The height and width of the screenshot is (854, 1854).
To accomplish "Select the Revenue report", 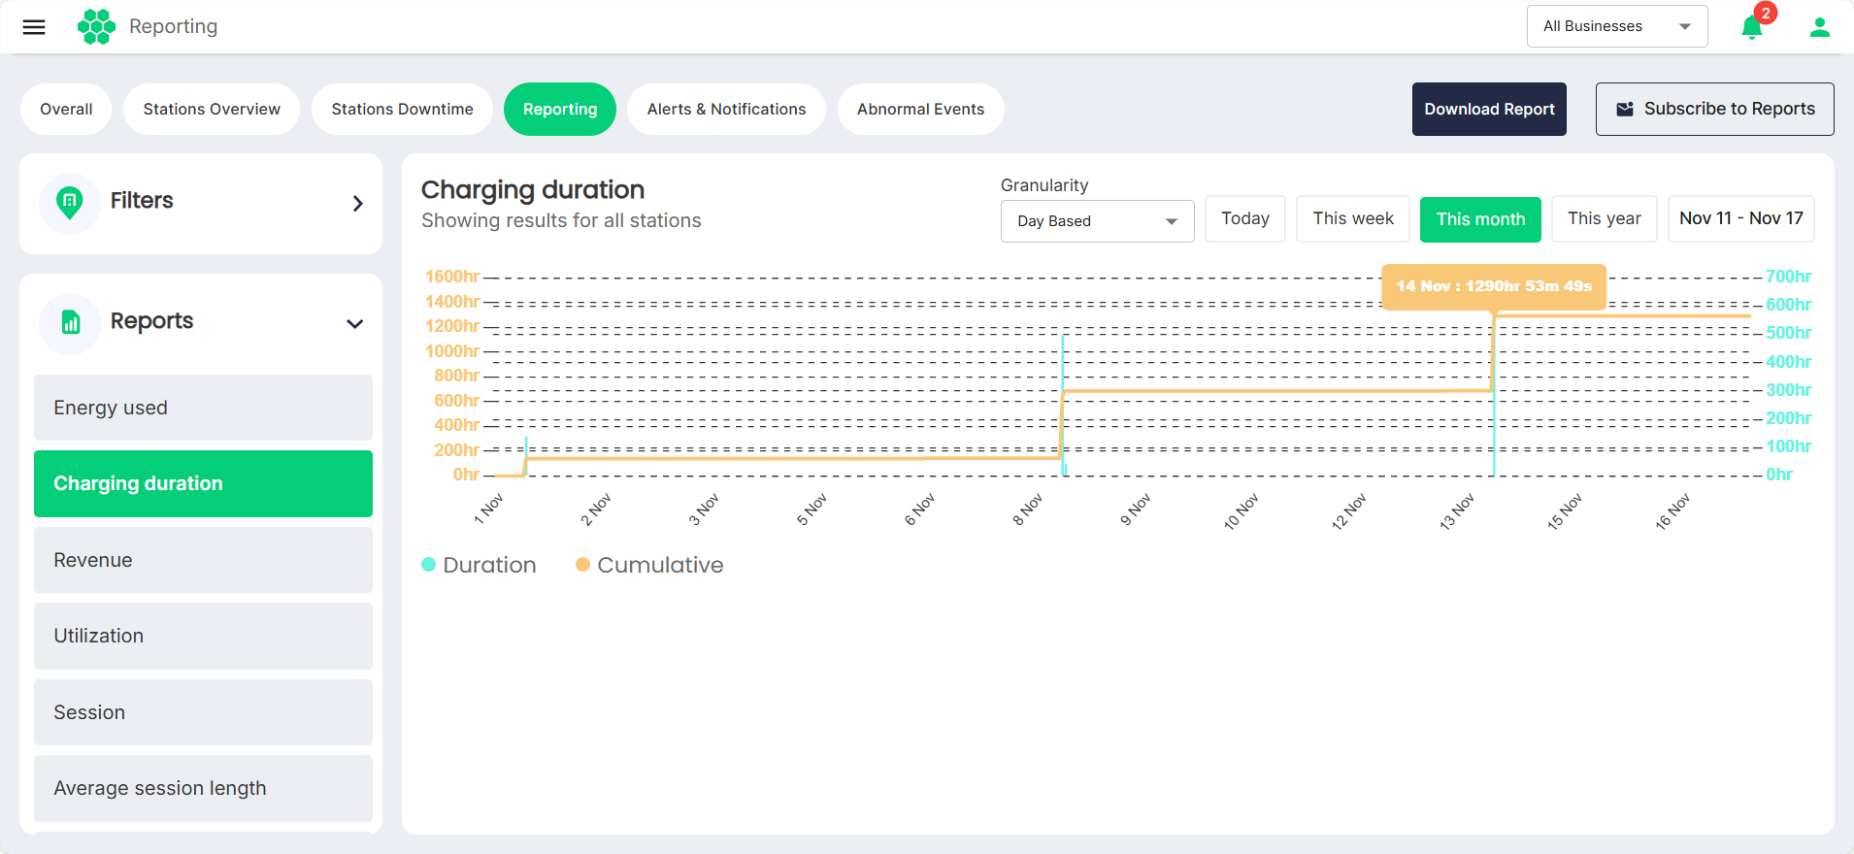I will click(203, 560).
